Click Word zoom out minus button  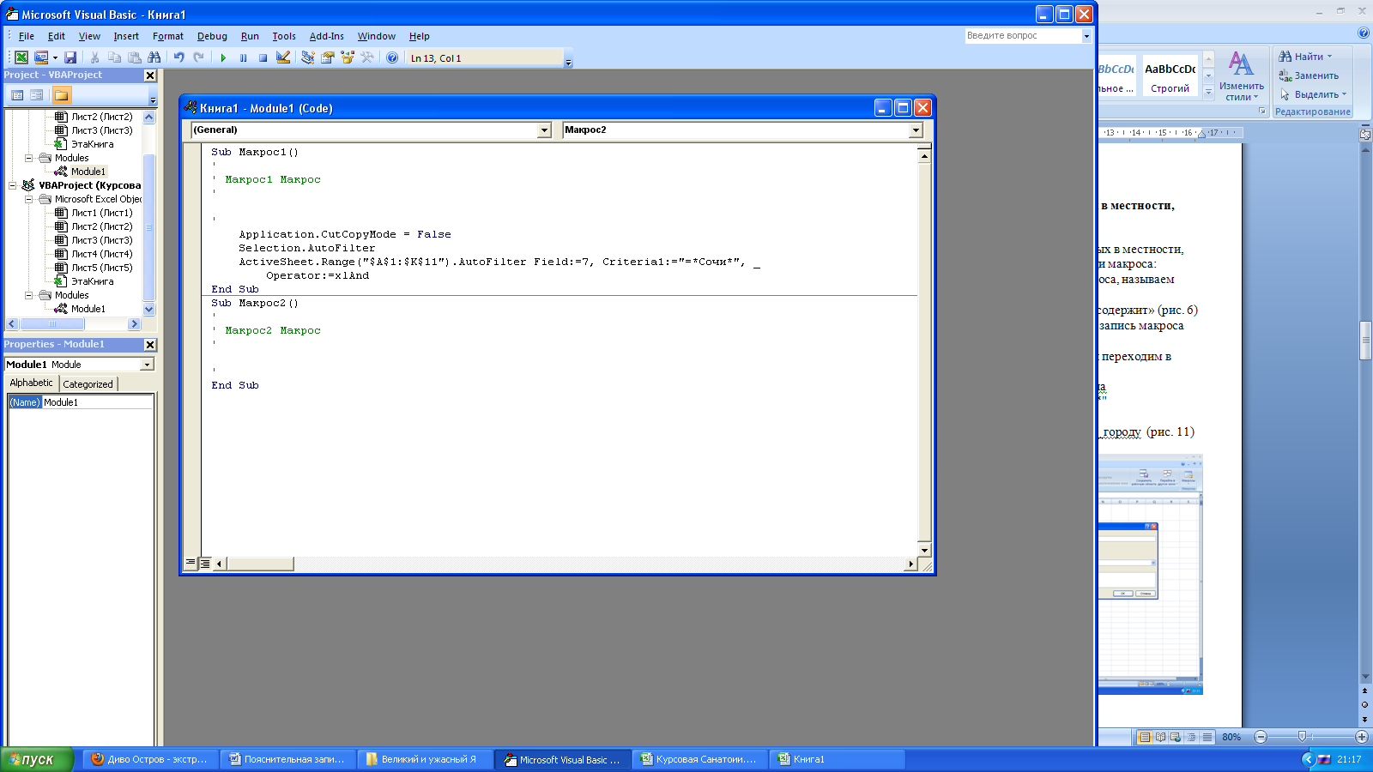coord(1261,737)
